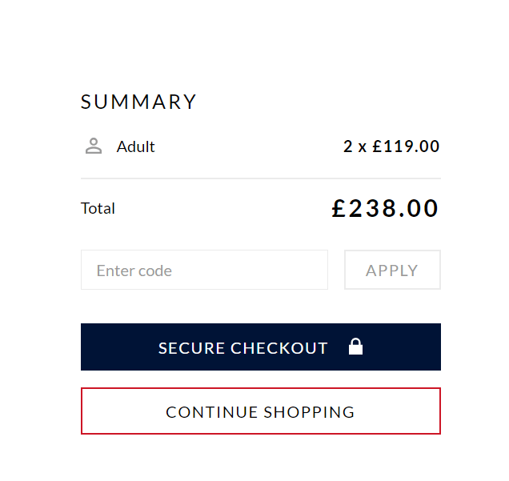Image resolution: width=509 pixels, height=481 pixels.
Task: Click the 2 x £119.00 price
Action: pos(391,146)
